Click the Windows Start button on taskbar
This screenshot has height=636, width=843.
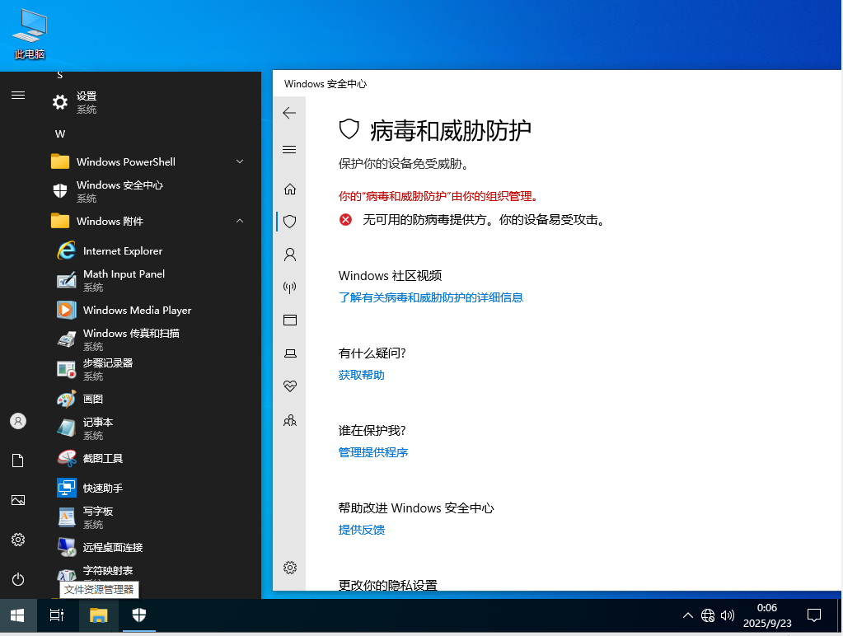point(18,615)
